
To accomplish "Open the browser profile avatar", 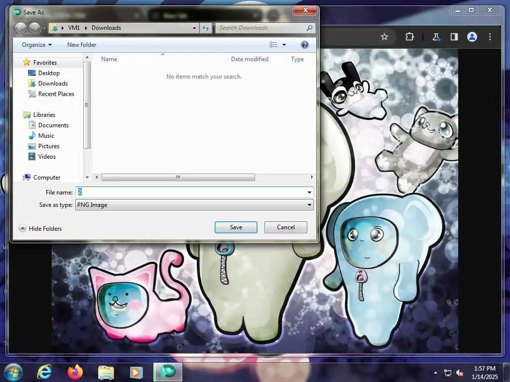I will tap(472, 37).
